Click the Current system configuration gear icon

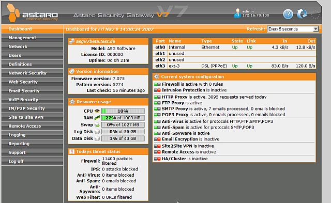pos(156,76)
